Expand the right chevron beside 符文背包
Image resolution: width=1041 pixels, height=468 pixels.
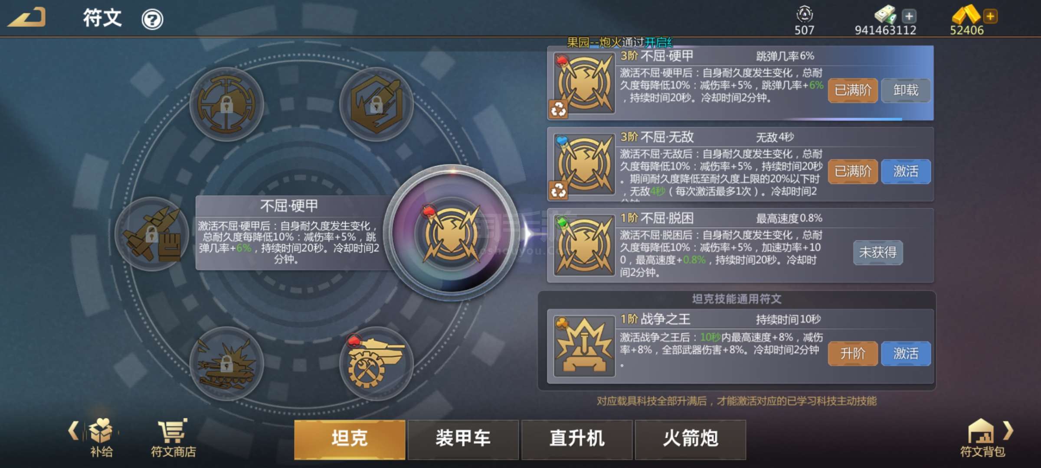click(1008, 431)
